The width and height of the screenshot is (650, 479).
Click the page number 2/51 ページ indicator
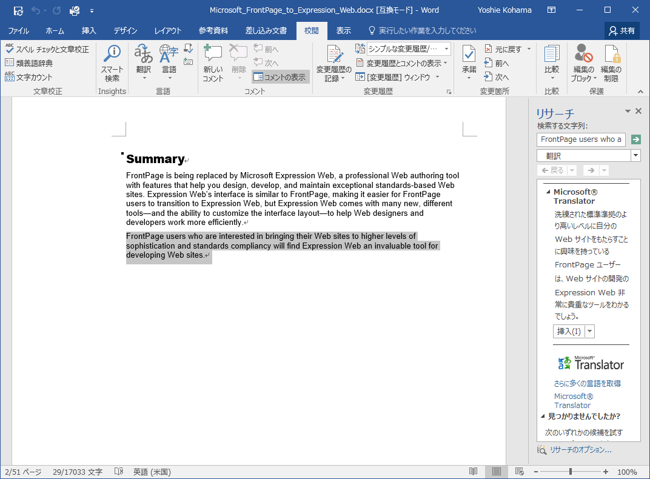[23, 472]
